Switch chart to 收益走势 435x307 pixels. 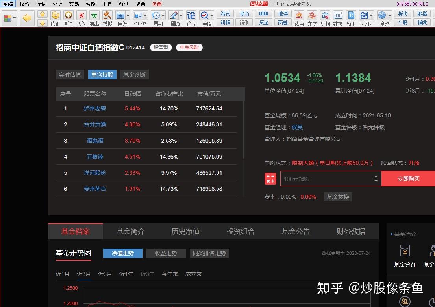(x=166, y=253)
